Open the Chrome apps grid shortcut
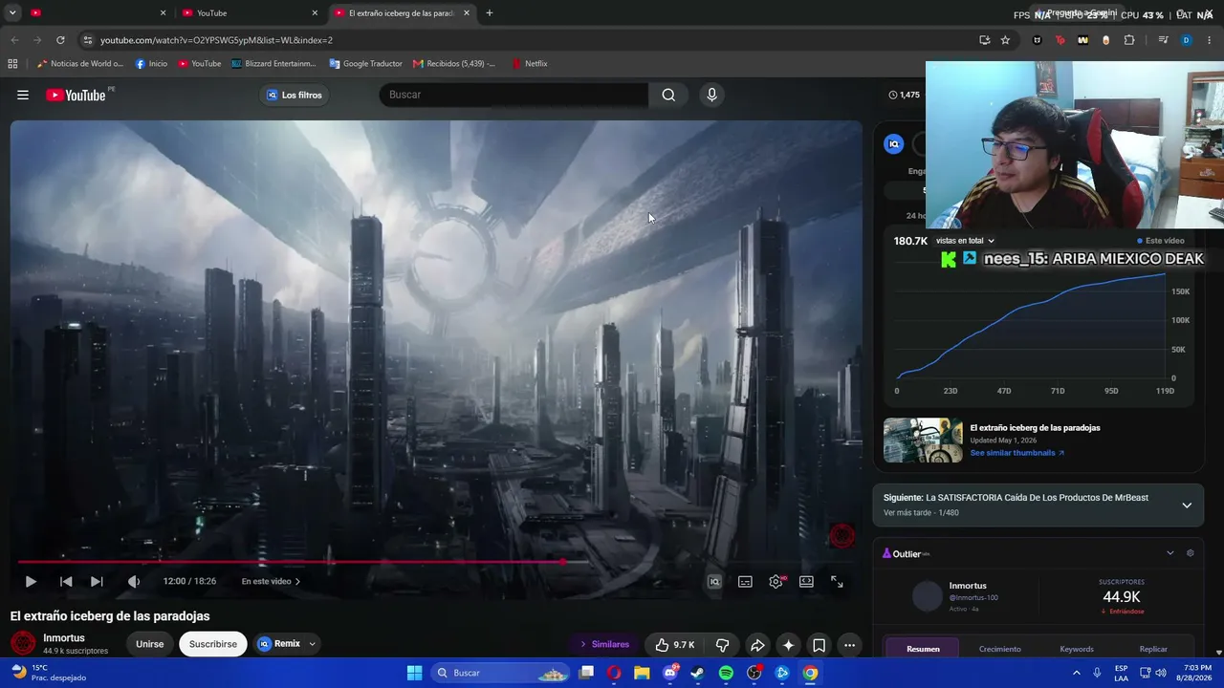The width and height of the screenshot is (1224, 688). click(x=12, y=64)
